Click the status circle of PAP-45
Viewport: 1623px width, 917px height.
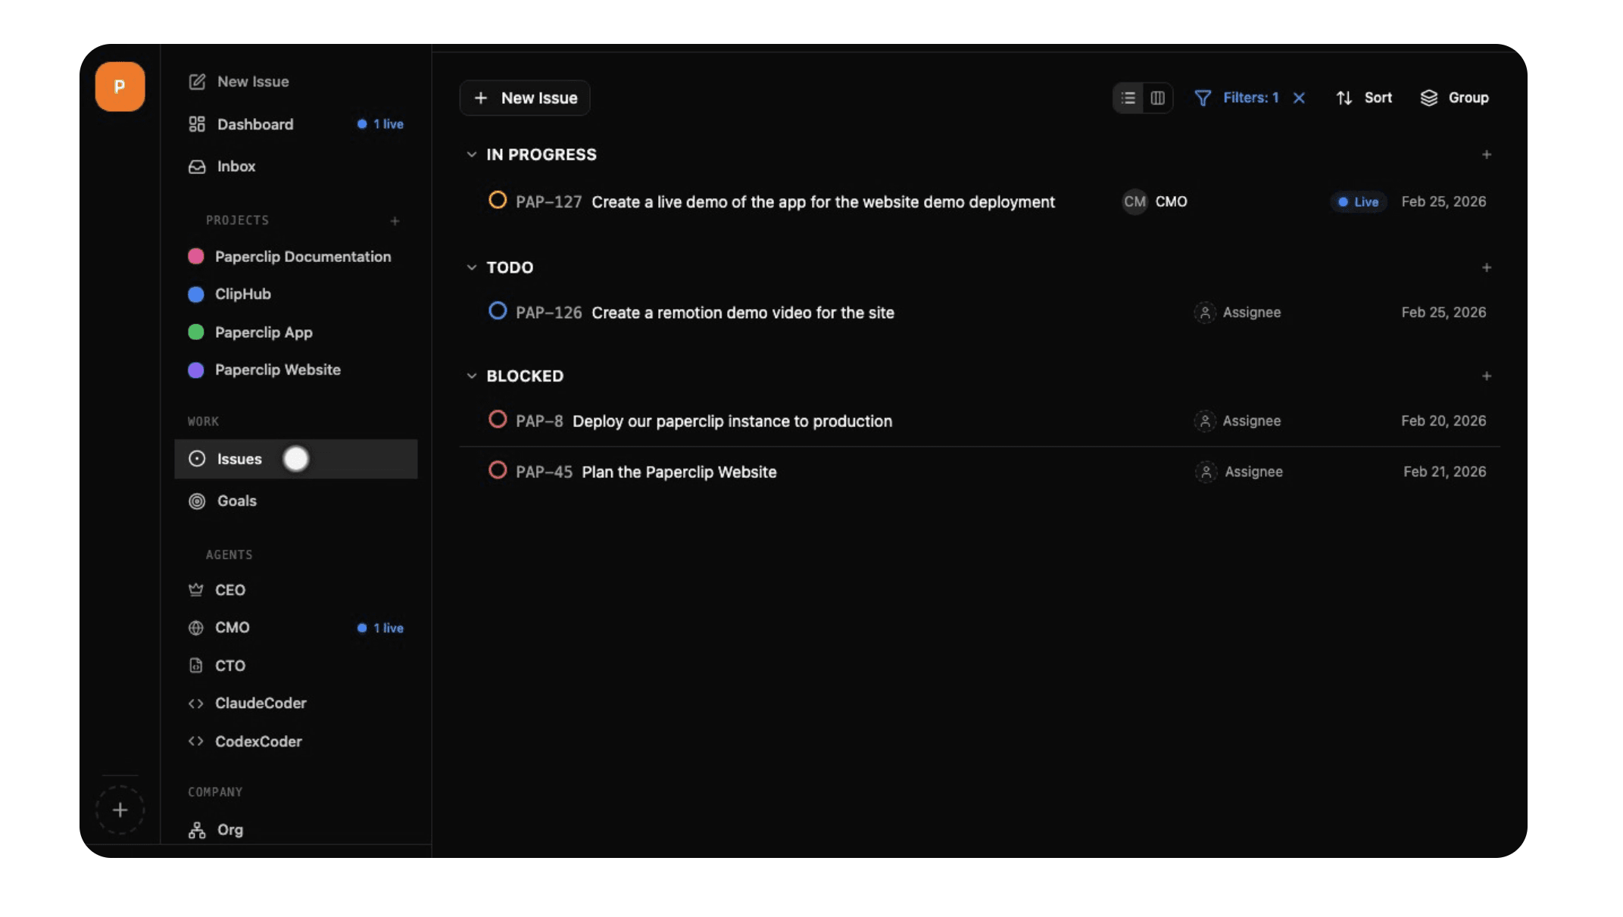click(x=498, y=469)
